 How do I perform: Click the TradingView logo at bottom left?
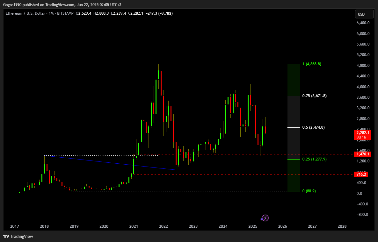coord(18,237)
